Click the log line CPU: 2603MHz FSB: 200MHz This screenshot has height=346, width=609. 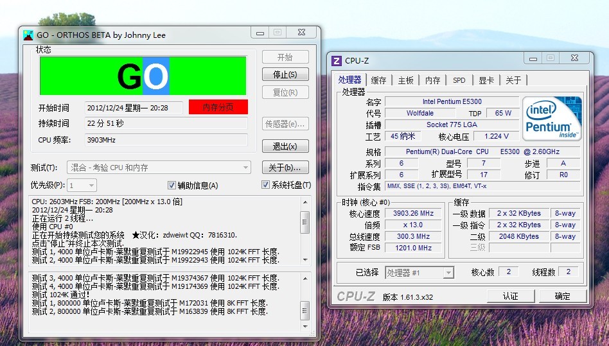point(107,202)
